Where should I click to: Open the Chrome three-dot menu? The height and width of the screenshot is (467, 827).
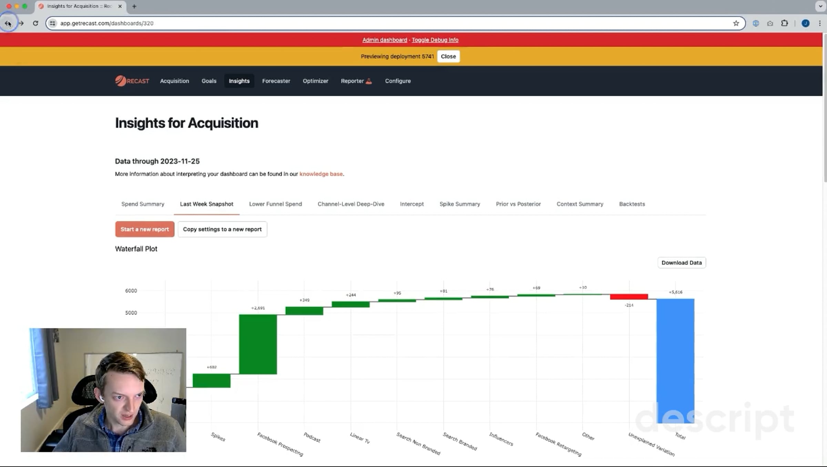pos(820,23)
